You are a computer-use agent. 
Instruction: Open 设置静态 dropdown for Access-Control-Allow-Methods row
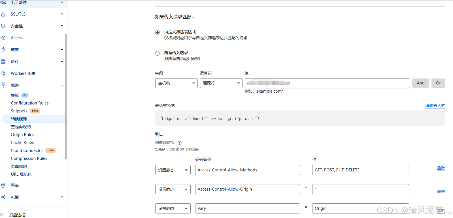[x=173, y=170]
